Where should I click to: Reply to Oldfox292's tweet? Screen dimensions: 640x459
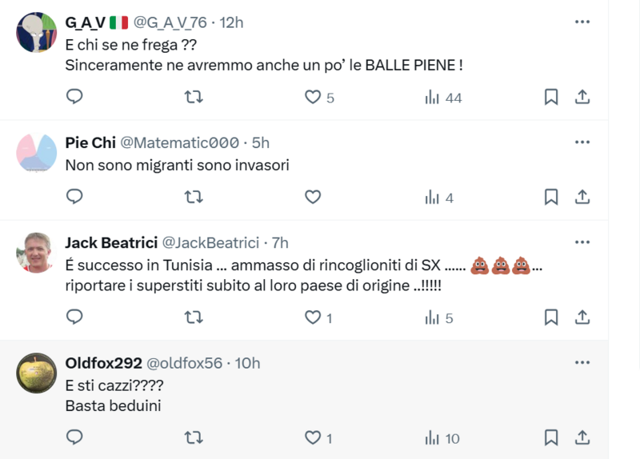point(74,437)
